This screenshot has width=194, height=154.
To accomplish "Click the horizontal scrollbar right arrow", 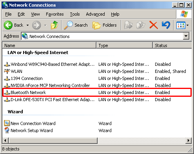I will [x=189, y=141].
